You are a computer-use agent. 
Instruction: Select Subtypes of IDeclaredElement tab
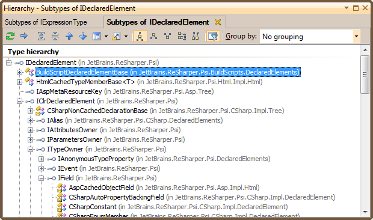coord(158,22)
